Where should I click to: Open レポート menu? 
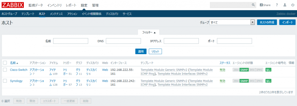[71, 5]
